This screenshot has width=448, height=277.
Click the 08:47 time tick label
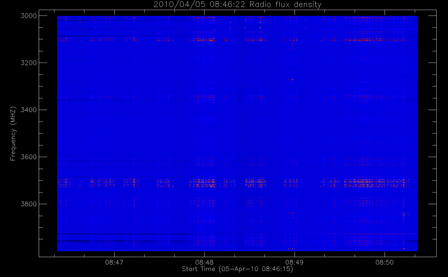(x=114, y=262)
